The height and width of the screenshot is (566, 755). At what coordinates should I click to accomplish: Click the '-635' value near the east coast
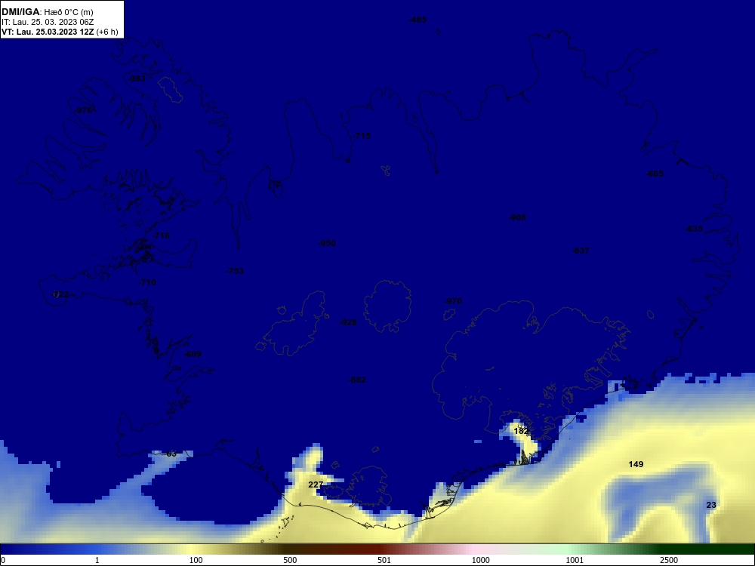pyautogui.click(x=694, y=229)
